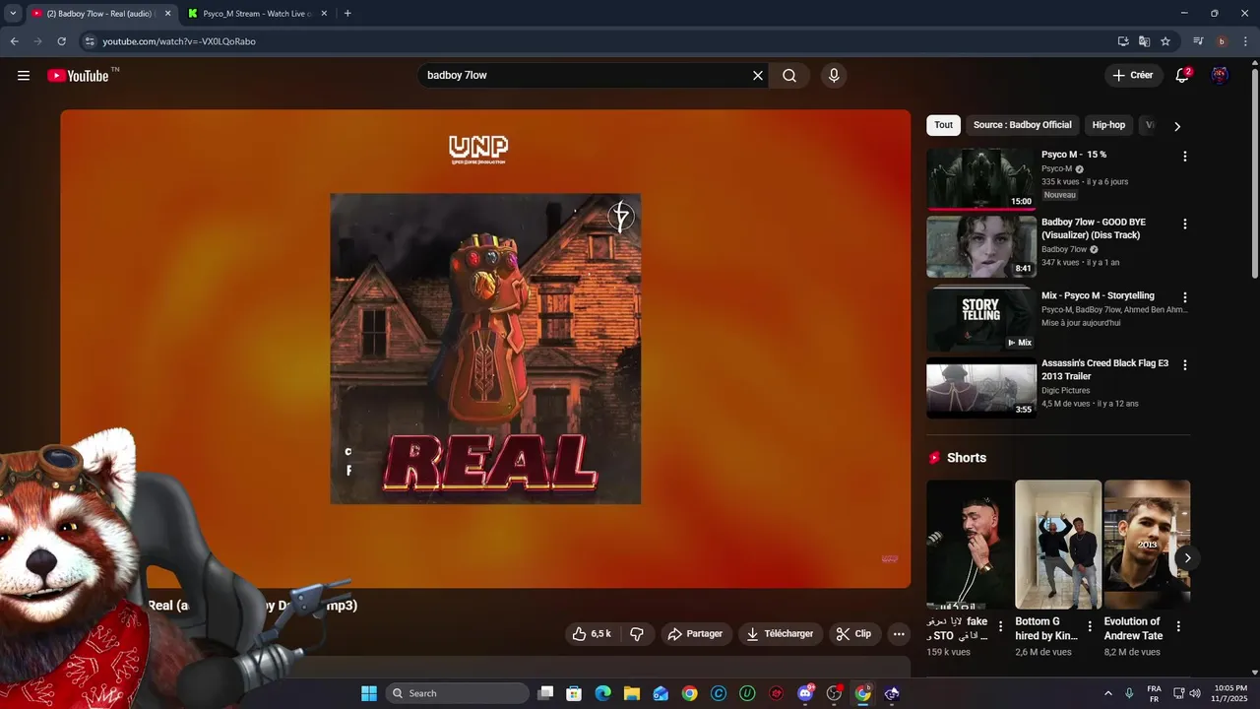Open the Psyco-M channel link
Screen dimensions: 1260x709
click(x=1057, y=169)
